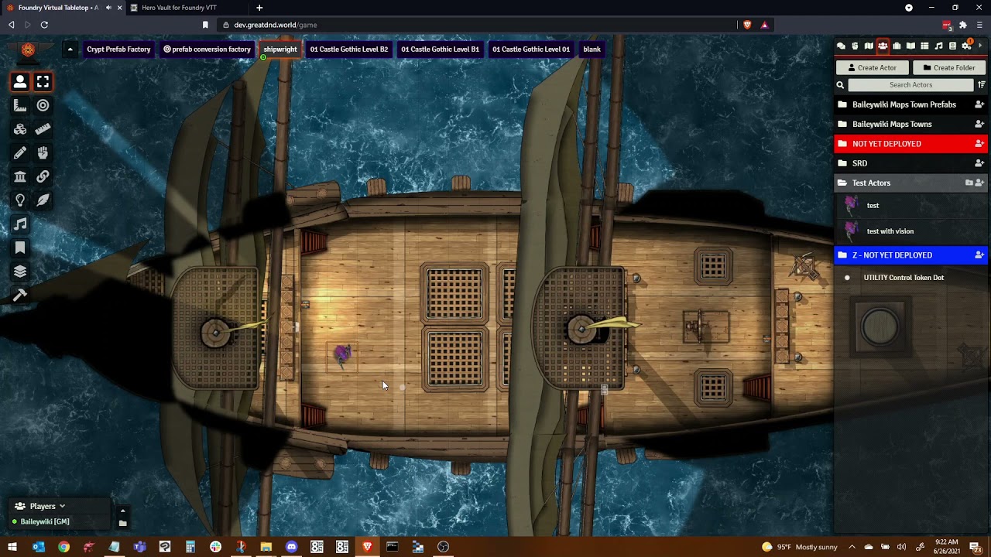Open the Items Directory suitcase tab
This screenshot has height=557, width=991.
click(x=897, y=46)
